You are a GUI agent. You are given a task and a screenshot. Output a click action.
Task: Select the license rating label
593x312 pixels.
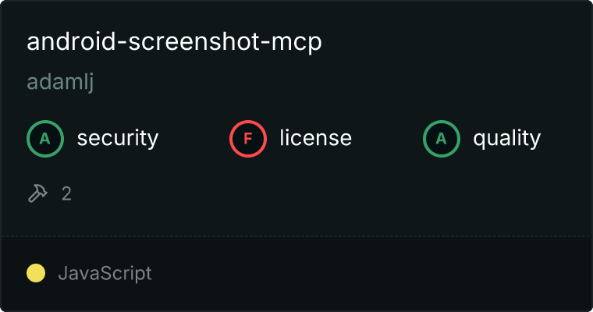(316, 137)
